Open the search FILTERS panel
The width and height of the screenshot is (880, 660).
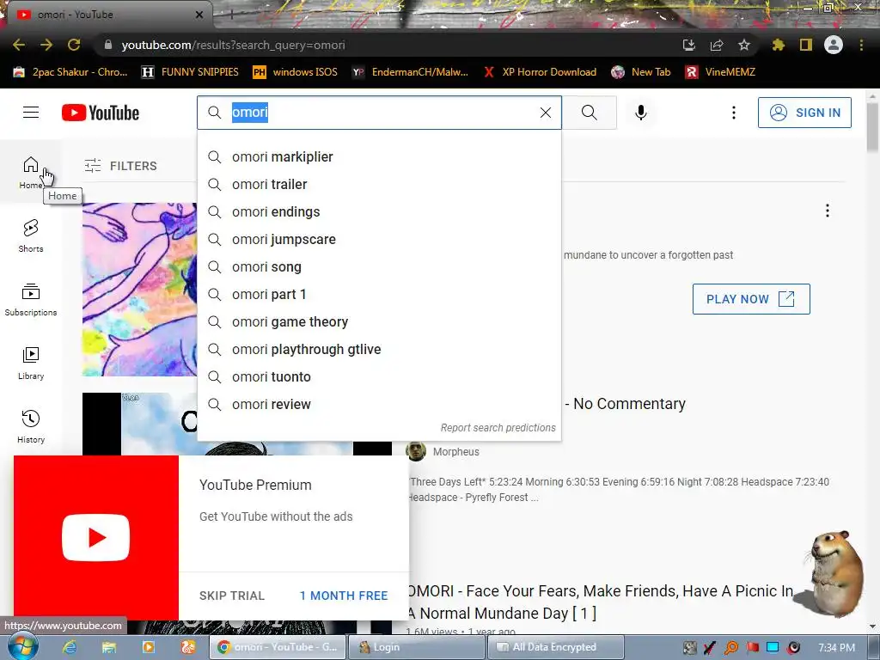coord(120,166)
